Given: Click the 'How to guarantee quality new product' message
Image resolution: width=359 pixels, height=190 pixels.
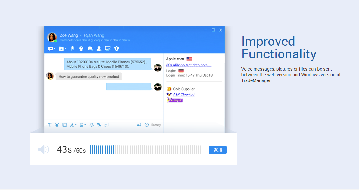Looking at the screenshot, I should 89,76.
